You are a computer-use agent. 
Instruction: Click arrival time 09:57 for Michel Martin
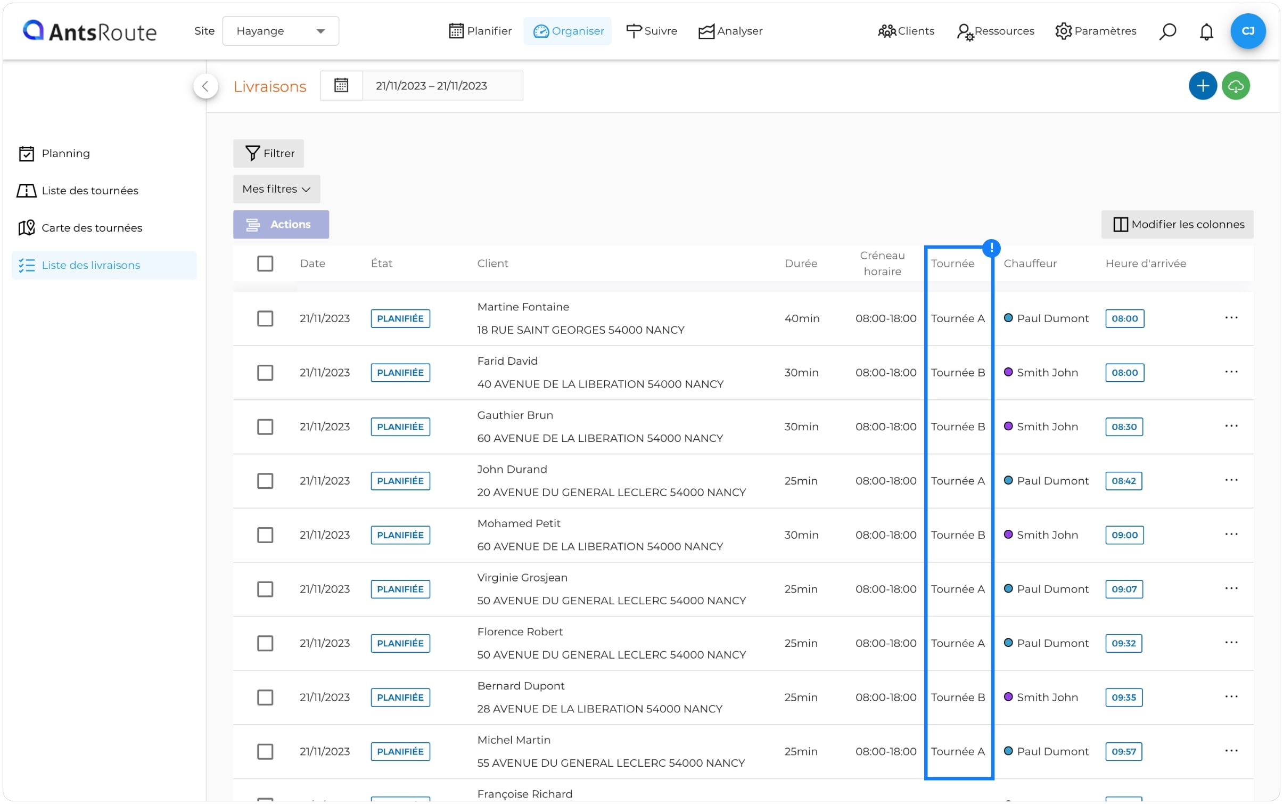1123,752
